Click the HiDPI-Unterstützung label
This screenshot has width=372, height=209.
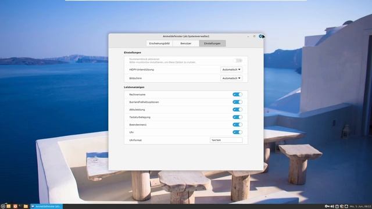coord(141,70)
